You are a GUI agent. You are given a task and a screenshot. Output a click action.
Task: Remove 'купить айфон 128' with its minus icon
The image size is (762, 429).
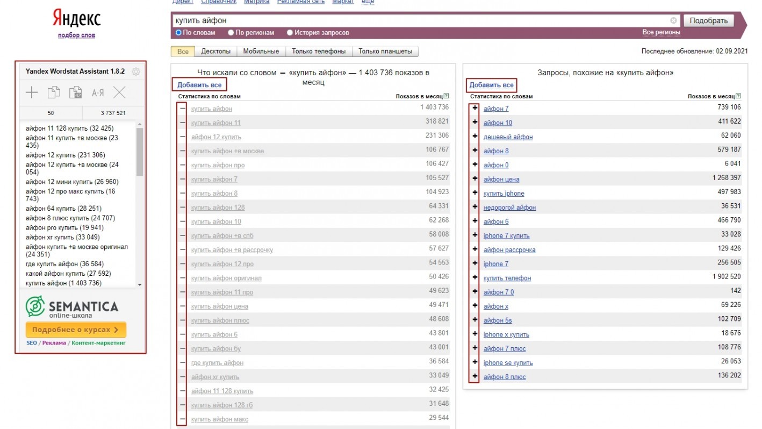point(182,207)
